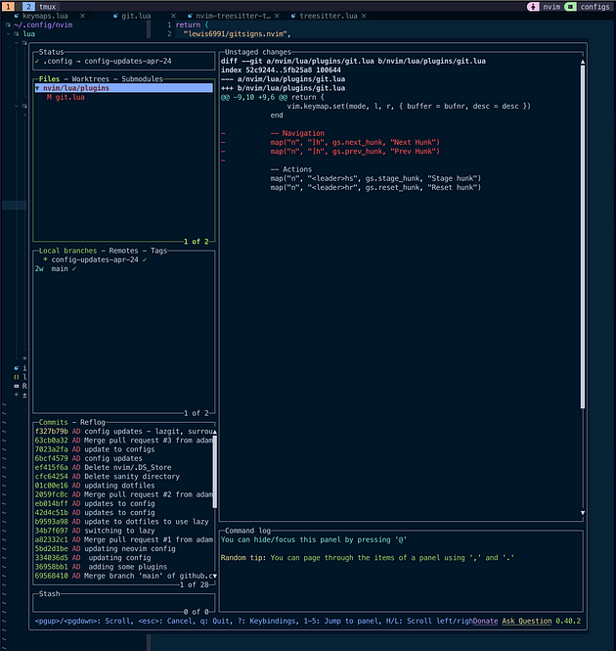
Task: Collapse the nvim/lua/plugins directory in Files panel
Action: 37,88
